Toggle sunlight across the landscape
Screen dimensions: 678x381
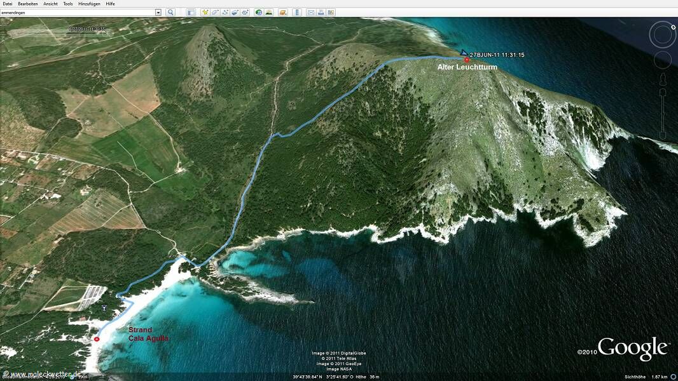click(x=269, y=12)
